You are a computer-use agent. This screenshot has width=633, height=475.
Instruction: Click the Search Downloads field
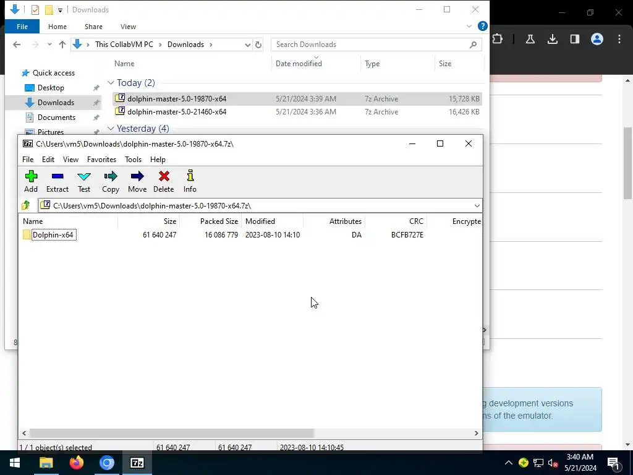(376, 45)
